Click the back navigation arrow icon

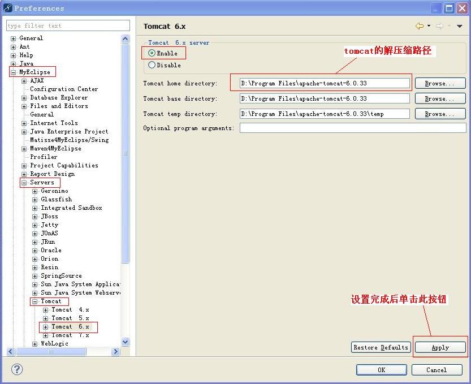tap(420, 26)
